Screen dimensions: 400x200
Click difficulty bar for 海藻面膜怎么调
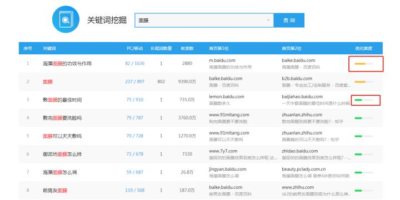(364, 172)
